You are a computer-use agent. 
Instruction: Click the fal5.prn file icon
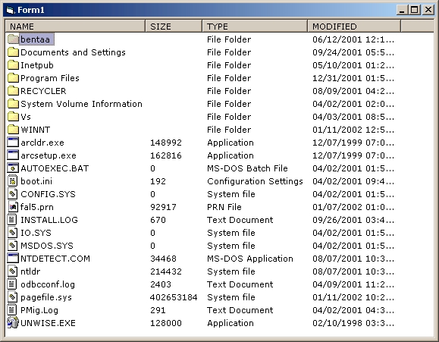[13, 207]
